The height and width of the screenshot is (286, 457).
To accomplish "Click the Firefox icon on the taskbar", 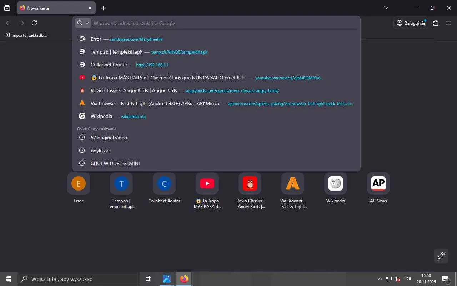I will 184,279.
